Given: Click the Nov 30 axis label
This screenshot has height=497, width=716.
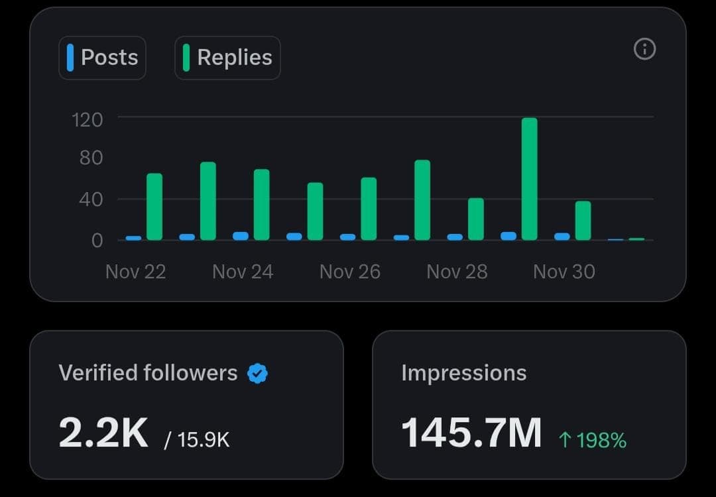Looking at the screenshot, I should click(x=564, y=272).
